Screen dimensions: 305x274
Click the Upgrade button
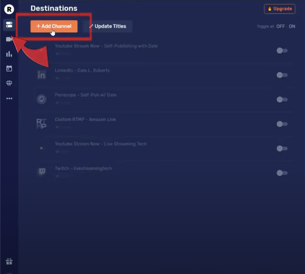280,9
